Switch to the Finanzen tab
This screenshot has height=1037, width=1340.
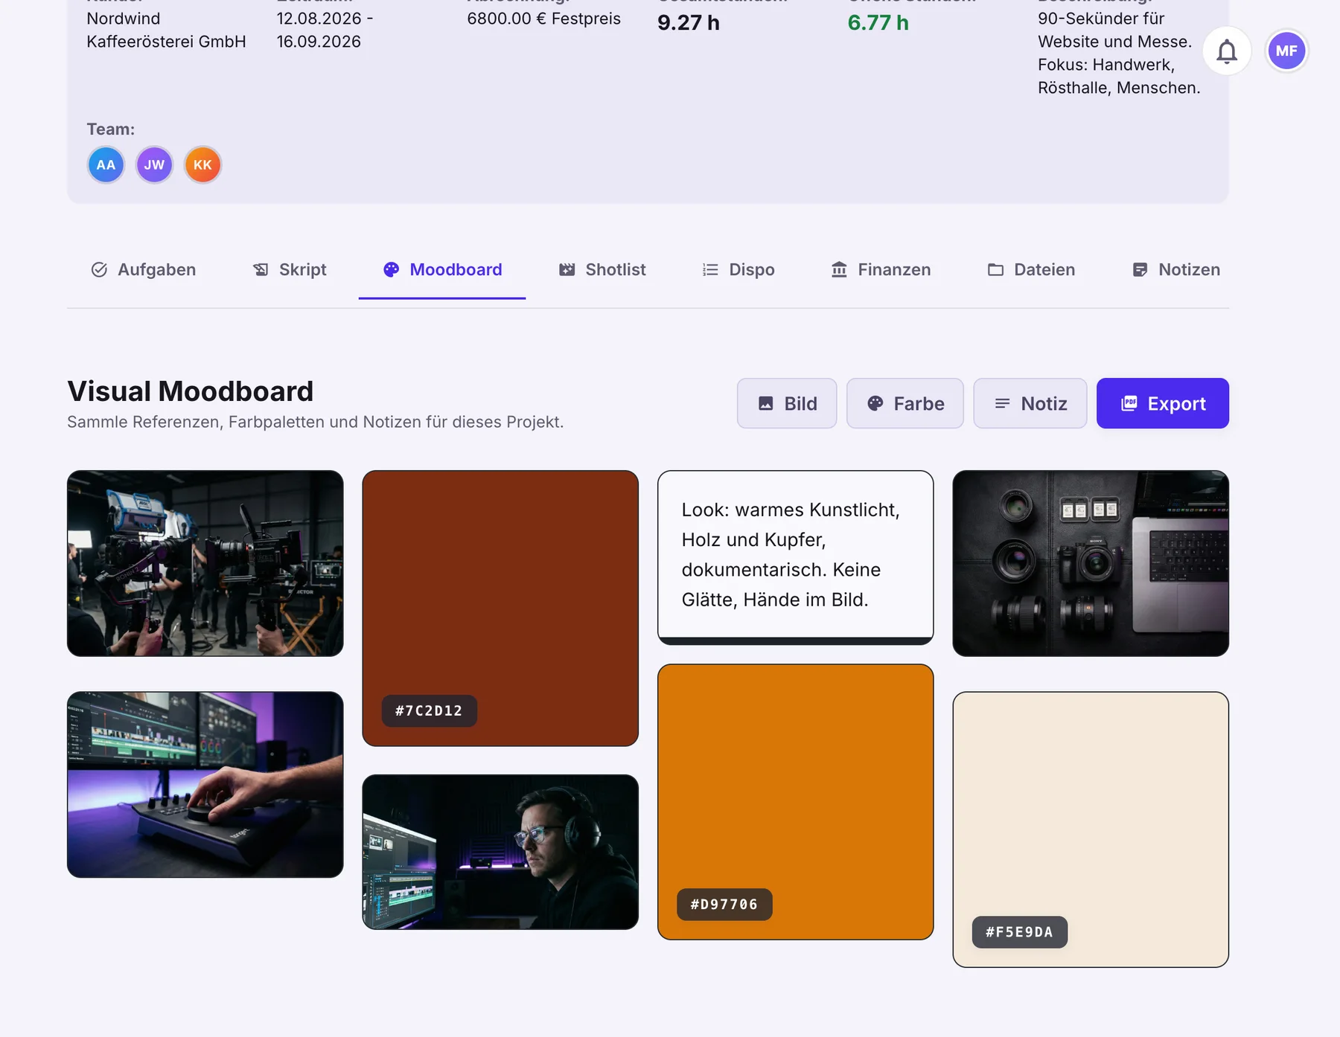[881, 269]
